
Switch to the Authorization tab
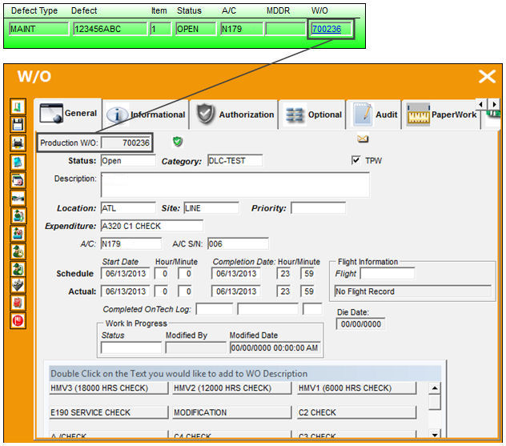coord(235,115)
